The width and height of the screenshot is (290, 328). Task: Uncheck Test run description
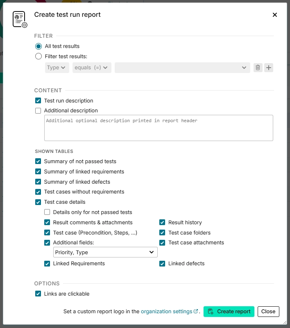38,100
